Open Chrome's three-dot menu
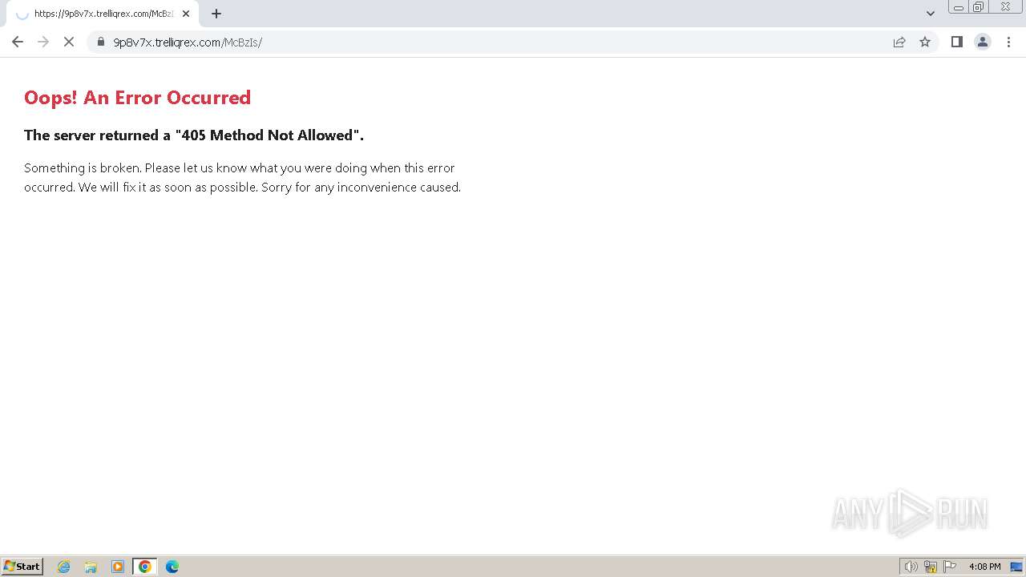Screen dimensions: 1026x577 (x=1009, y=42)
